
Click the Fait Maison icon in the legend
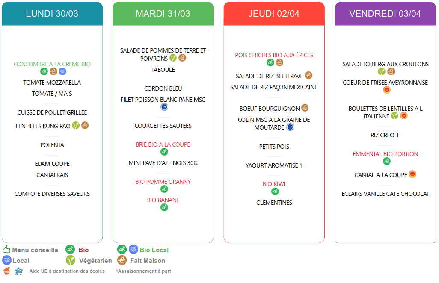point(122,260)
